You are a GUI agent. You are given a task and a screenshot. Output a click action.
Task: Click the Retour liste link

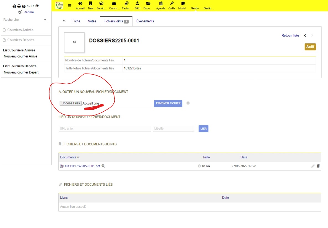[290, 35]
